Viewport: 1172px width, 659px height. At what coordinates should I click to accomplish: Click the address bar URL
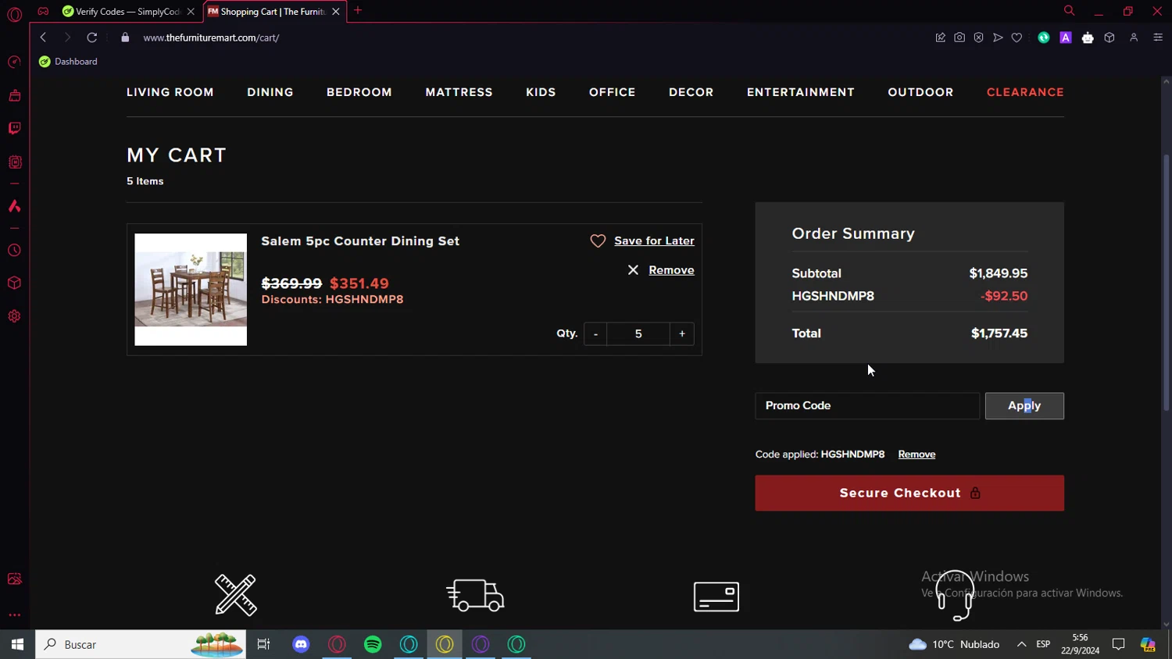211,37
